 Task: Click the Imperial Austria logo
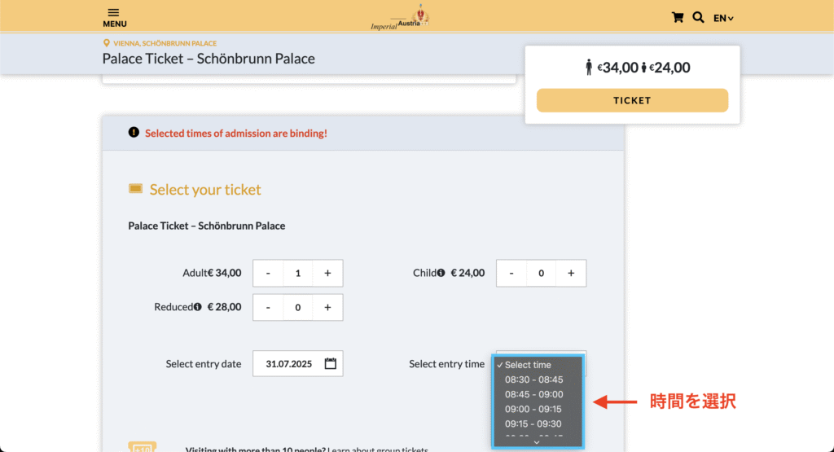400,18
